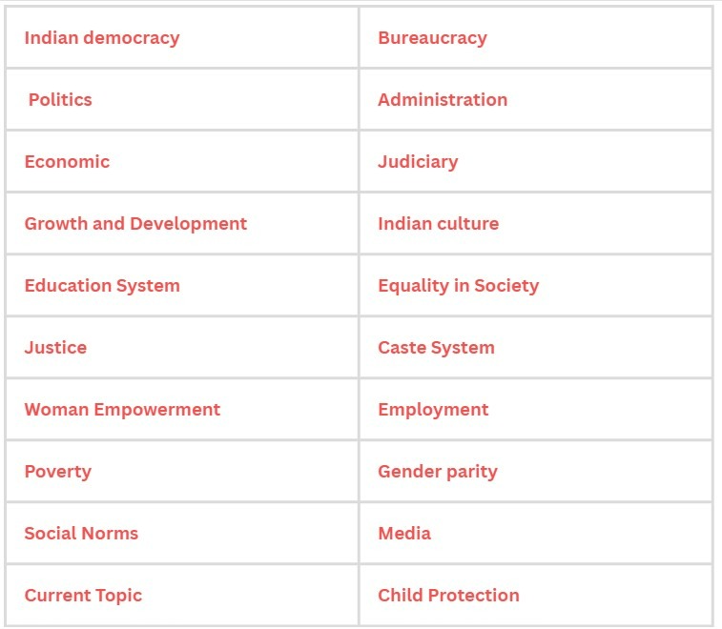Open the Media topic
Screen dimensions: 722x629
tap(404, 534)
